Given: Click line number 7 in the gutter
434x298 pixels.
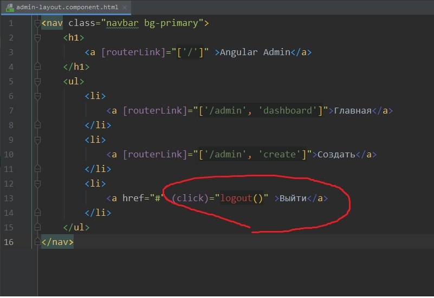Looking at the screenshot, I should click(x=11, y=111).
